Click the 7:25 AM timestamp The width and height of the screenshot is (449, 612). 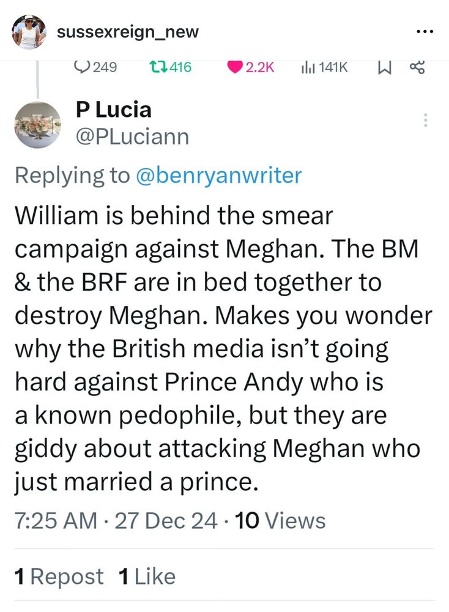56,521
